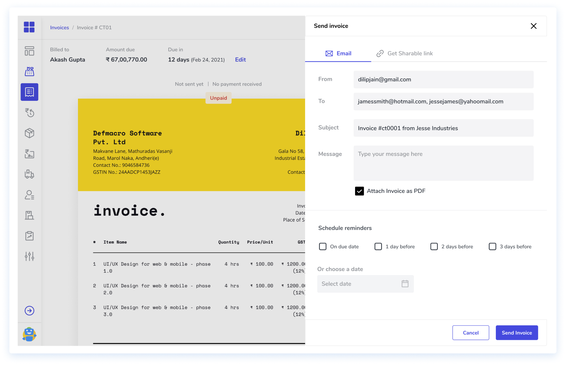The image size is (566, 365).
Task: Enable the On due date reminder
Action: click(323, 247)
